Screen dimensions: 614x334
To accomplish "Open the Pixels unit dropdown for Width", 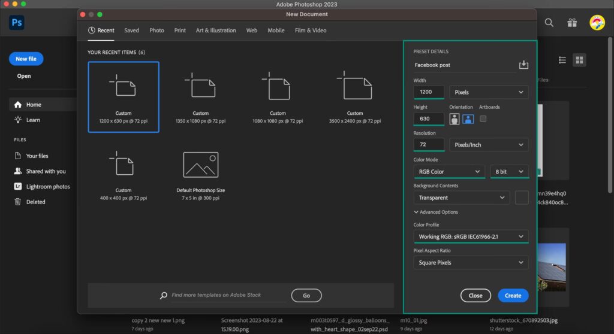I will point(488,92).
